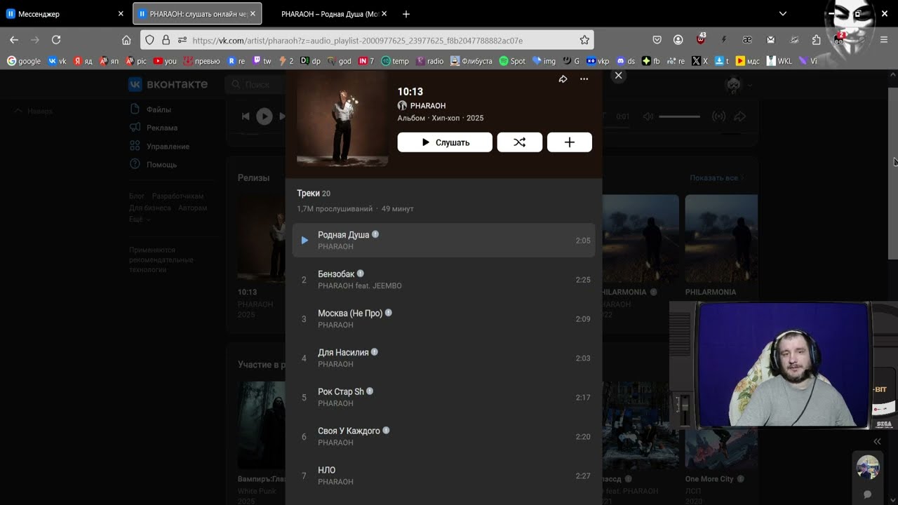Open the Разработчикам footer link
Image resolution: width=898 pixels, height=505 pixels.
tap(177, 196)
